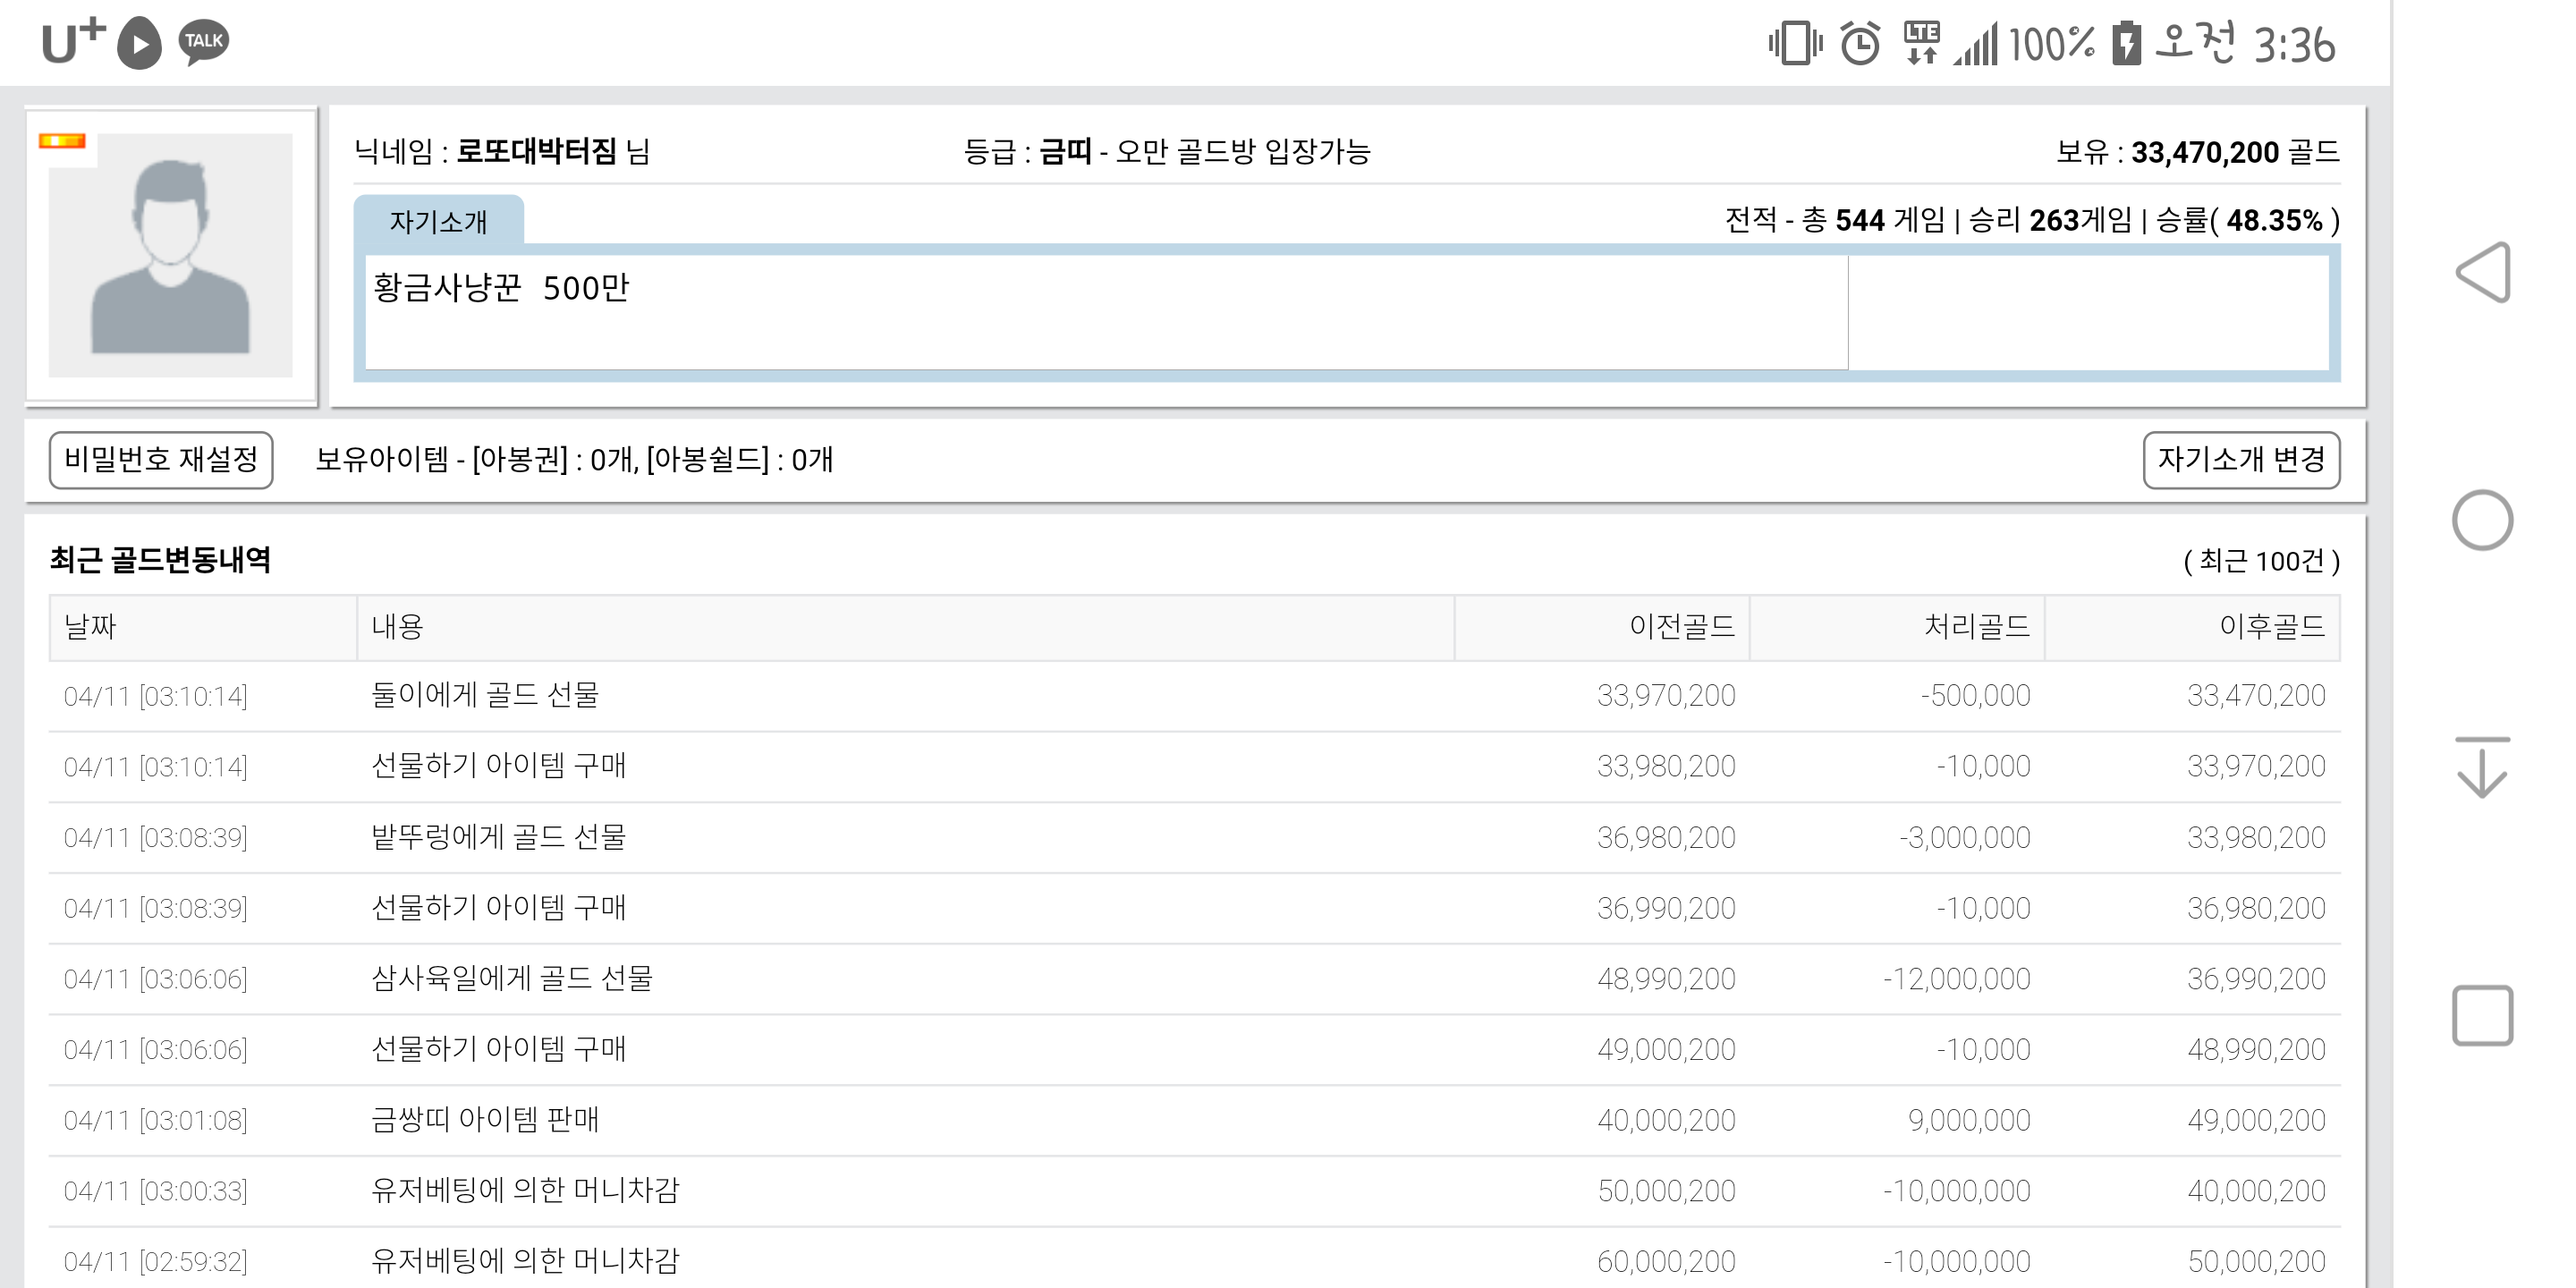This screenshot has height=1288, width=2576.
Task: Select the 둘이에게 골드 선물 row
Action: click(486, 695)
